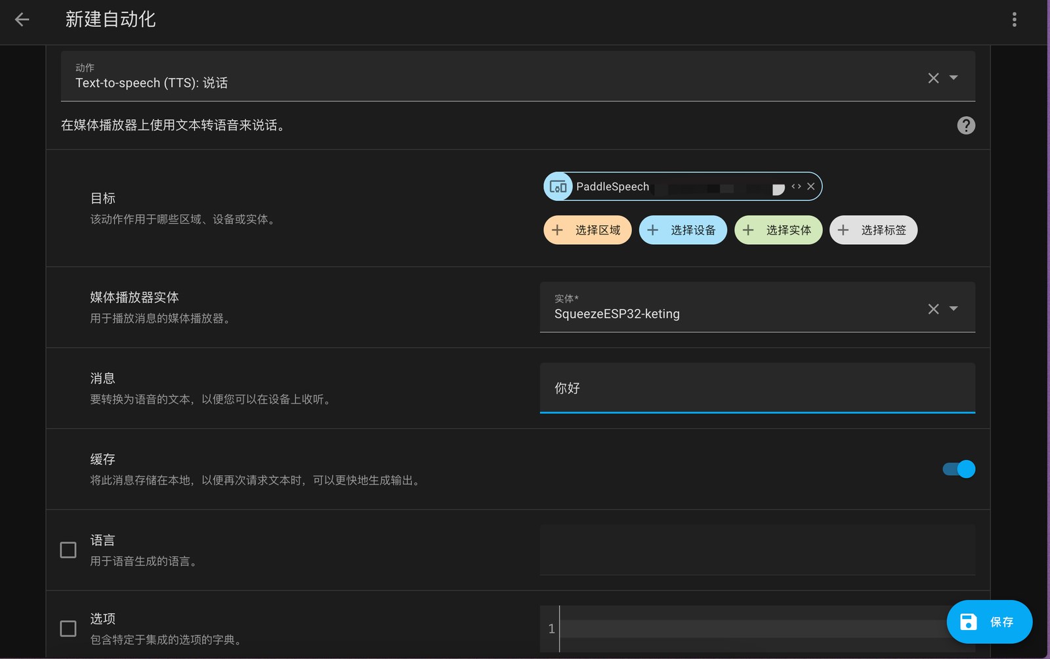Toggle the 缓存 cache switch
1050x659 pixels.
(959, 469)
